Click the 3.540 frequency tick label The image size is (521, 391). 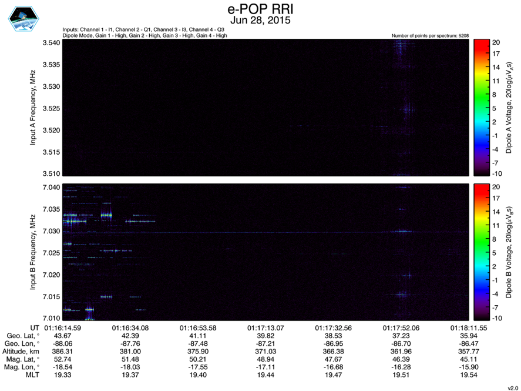(x=51, y=43)
